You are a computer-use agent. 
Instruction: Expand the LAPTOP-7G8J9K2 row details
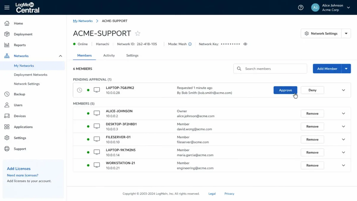point(344,90)
